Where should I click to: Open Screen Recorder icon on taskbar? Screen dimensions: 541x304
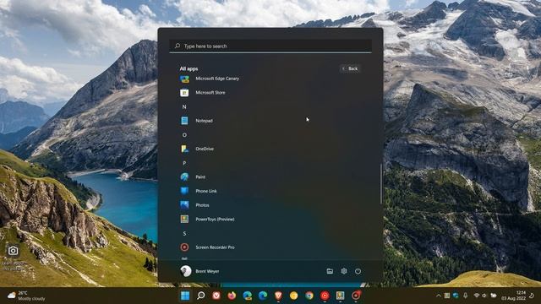356,296
